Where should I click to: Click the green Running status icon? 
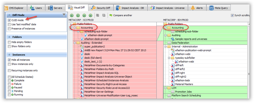click(12, 95)
